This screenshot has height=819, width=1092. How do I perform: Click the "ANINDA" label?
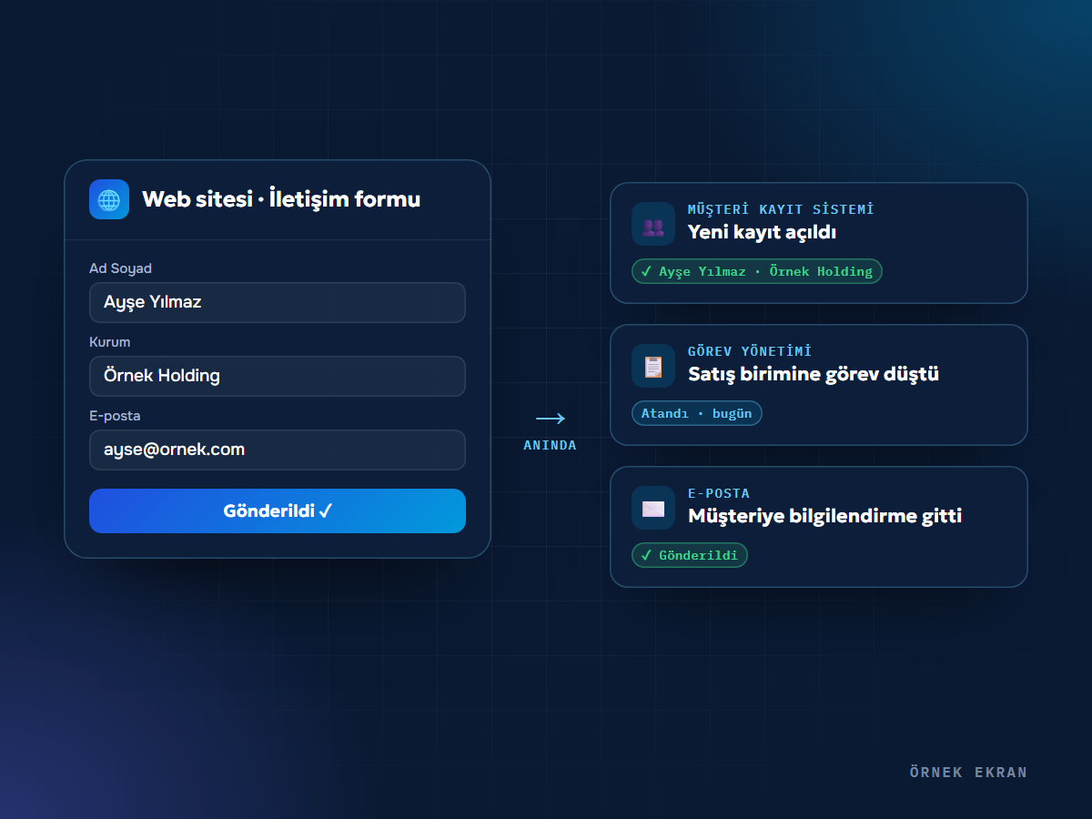tap(551, 446)
